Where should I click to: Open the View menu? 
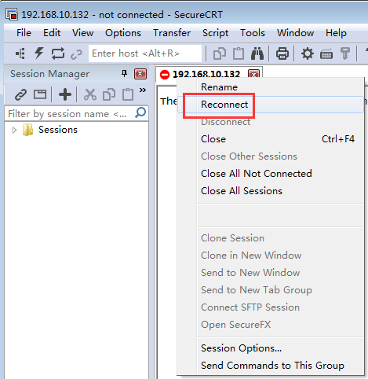tap(82, 33)
